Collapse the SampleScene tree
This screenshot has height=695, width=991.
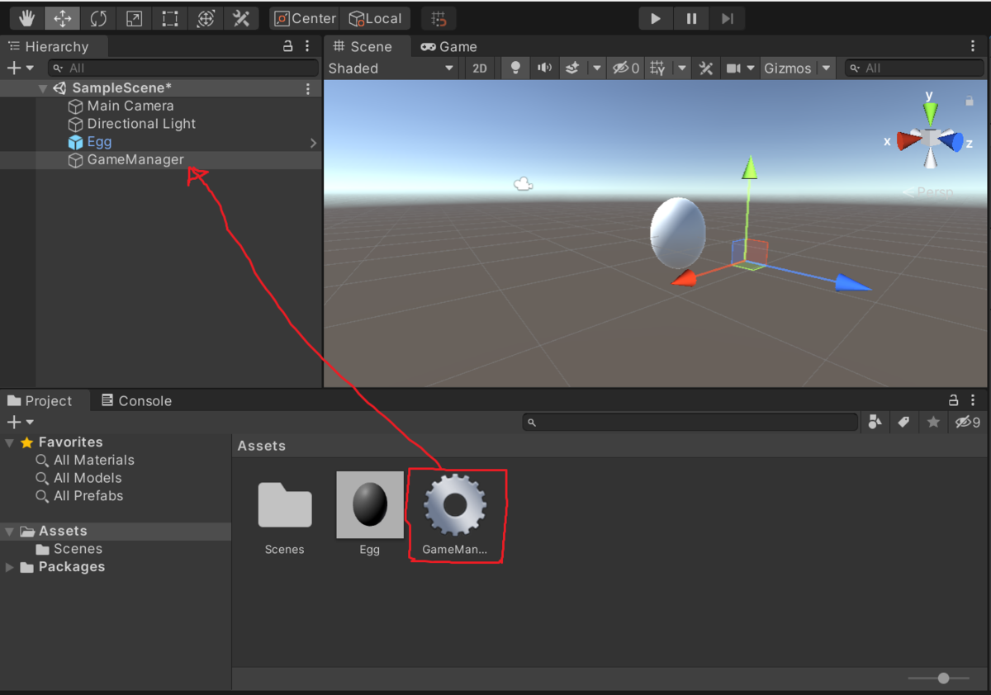(x=43, y=88)
